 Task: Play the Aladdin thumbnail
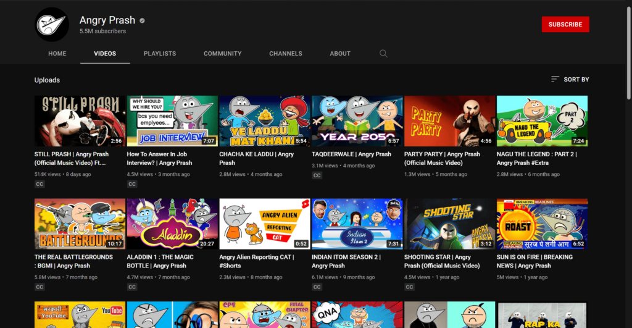[x=172, y=224]
